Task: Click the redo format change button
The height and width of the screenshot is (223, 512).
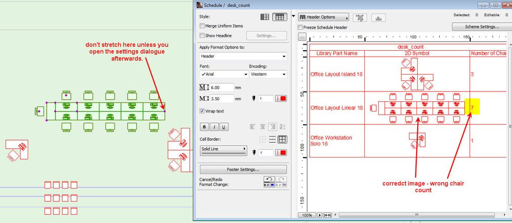Action: pos(281,182)
